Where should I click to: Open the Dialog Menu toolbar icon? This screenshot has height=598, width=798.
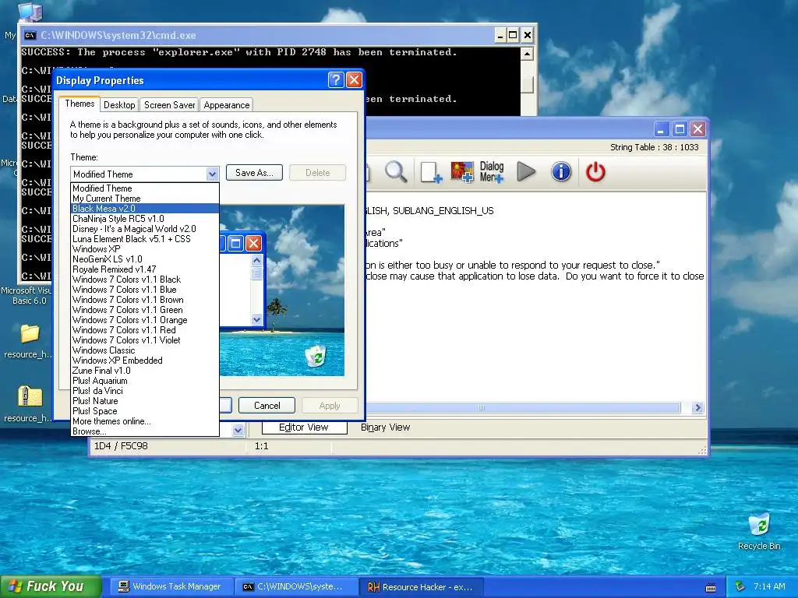(492, 172)
